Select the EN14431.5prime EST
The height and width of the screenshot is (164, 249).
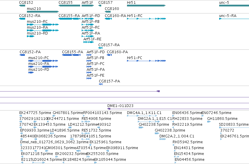click(175, 151)
